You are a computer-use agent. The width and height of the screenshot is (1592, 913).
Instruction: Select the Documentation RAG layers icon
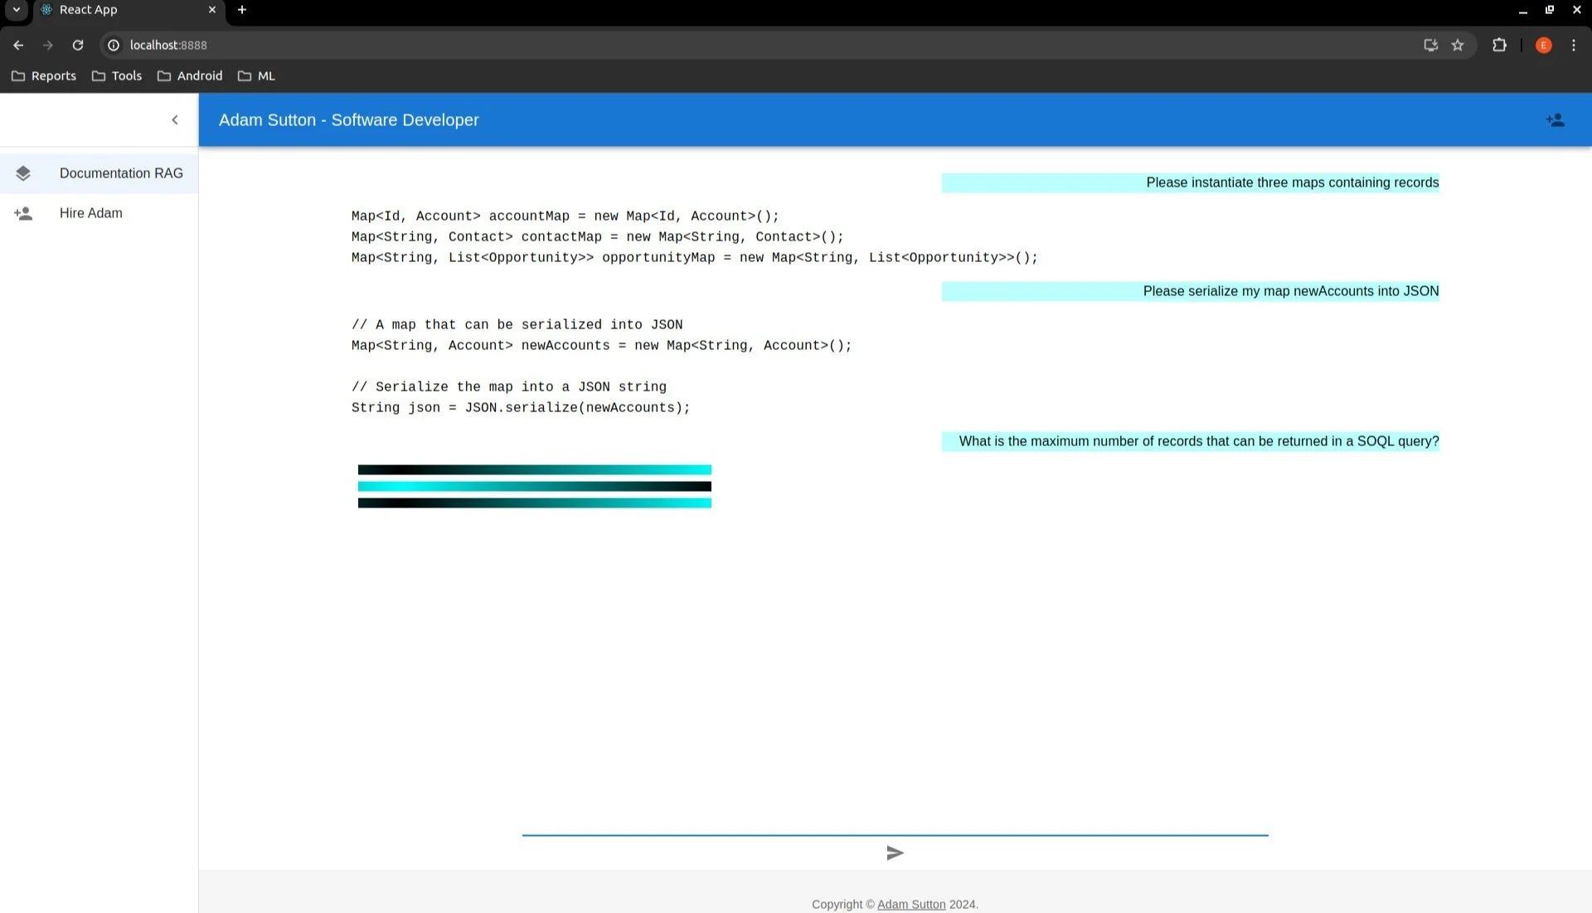coord(24,173)
